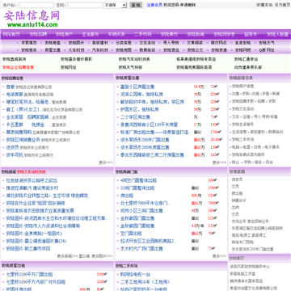Go to 安陆快递 in sub navigation
The height and width of the screenshot is (291, 291).
(219, 50)
